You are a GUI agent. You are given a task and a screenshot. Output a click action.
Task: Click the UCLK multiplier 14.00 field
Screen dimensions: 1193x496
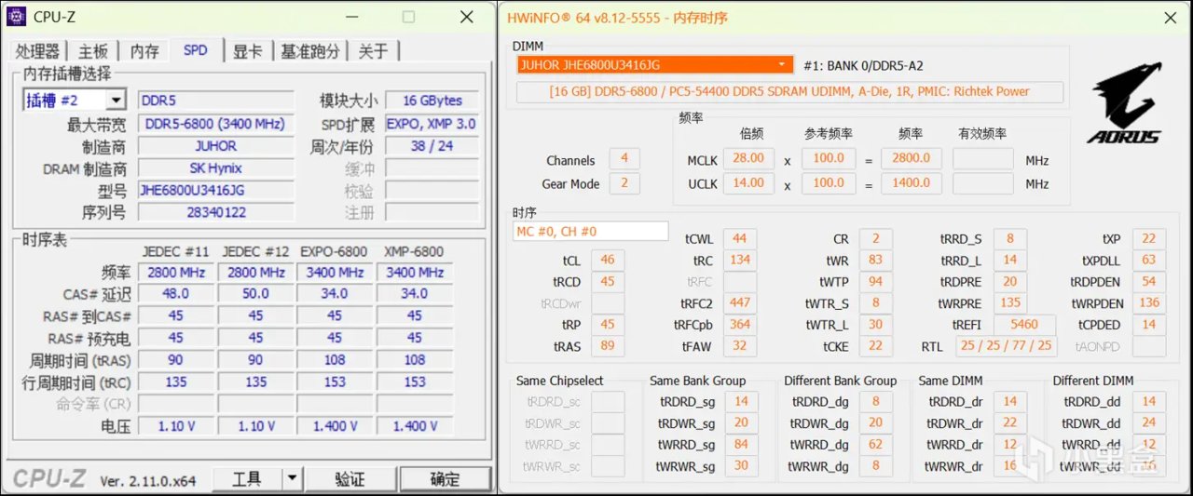click(748, 183)
